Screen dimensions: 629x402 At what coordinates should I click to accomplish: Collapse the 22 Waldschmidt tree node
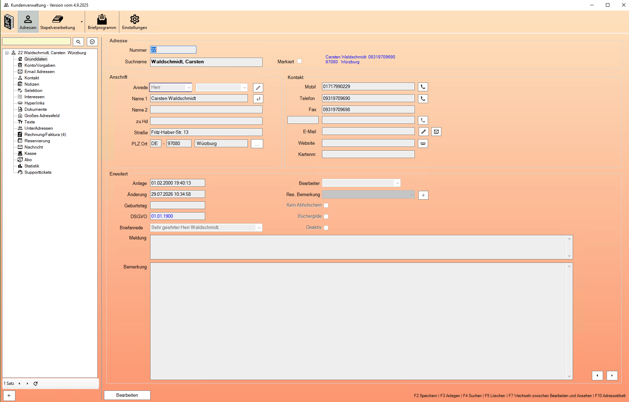[7, 53]
